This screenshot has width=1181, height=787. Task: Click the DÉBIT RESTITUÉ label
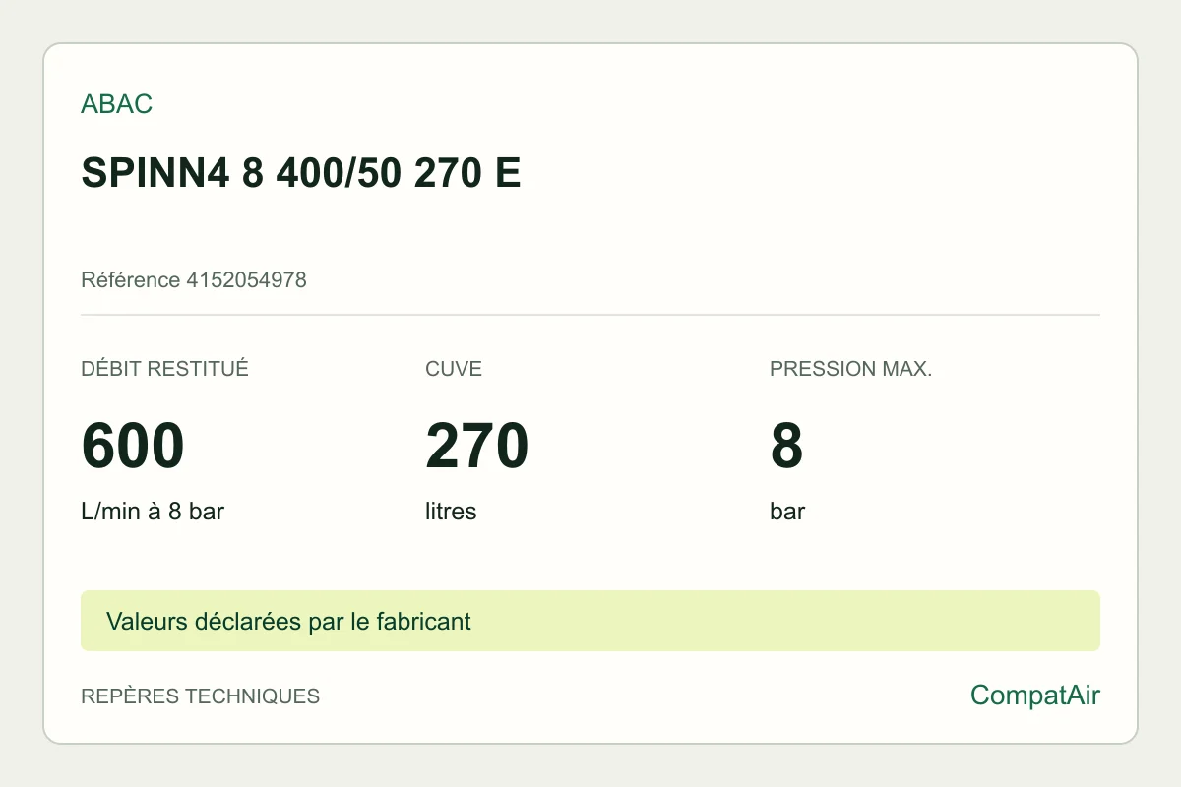tap(164, 370)
